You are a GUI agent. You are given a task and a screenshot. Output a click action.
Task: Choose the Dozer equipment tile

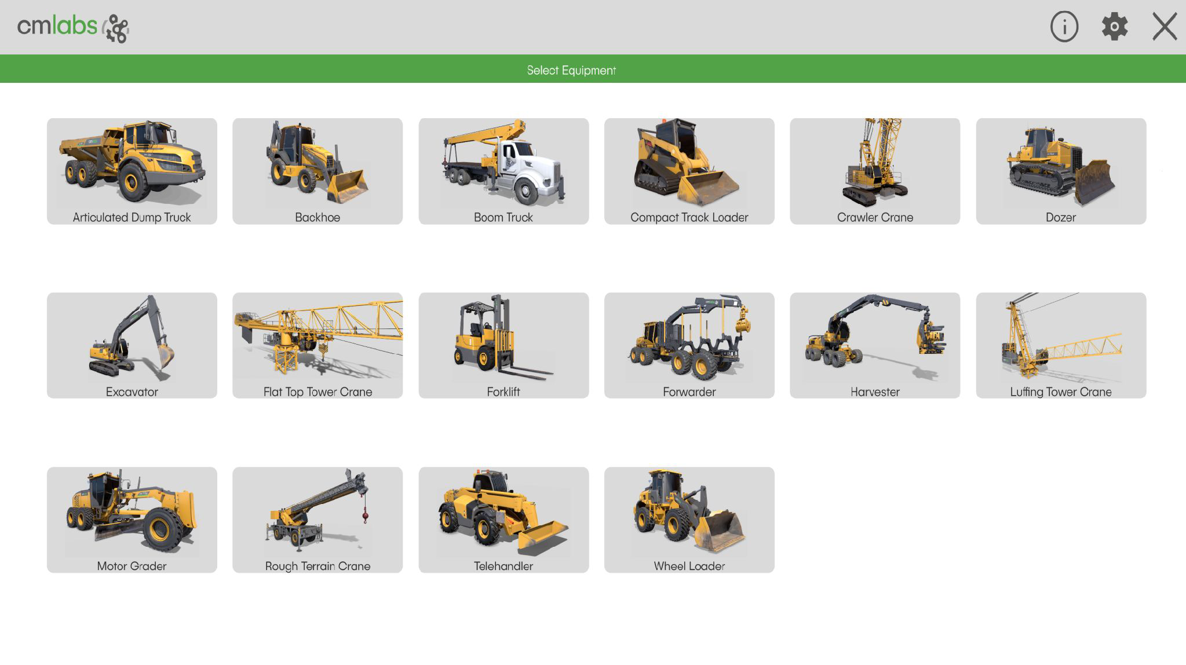(1061, 171)
